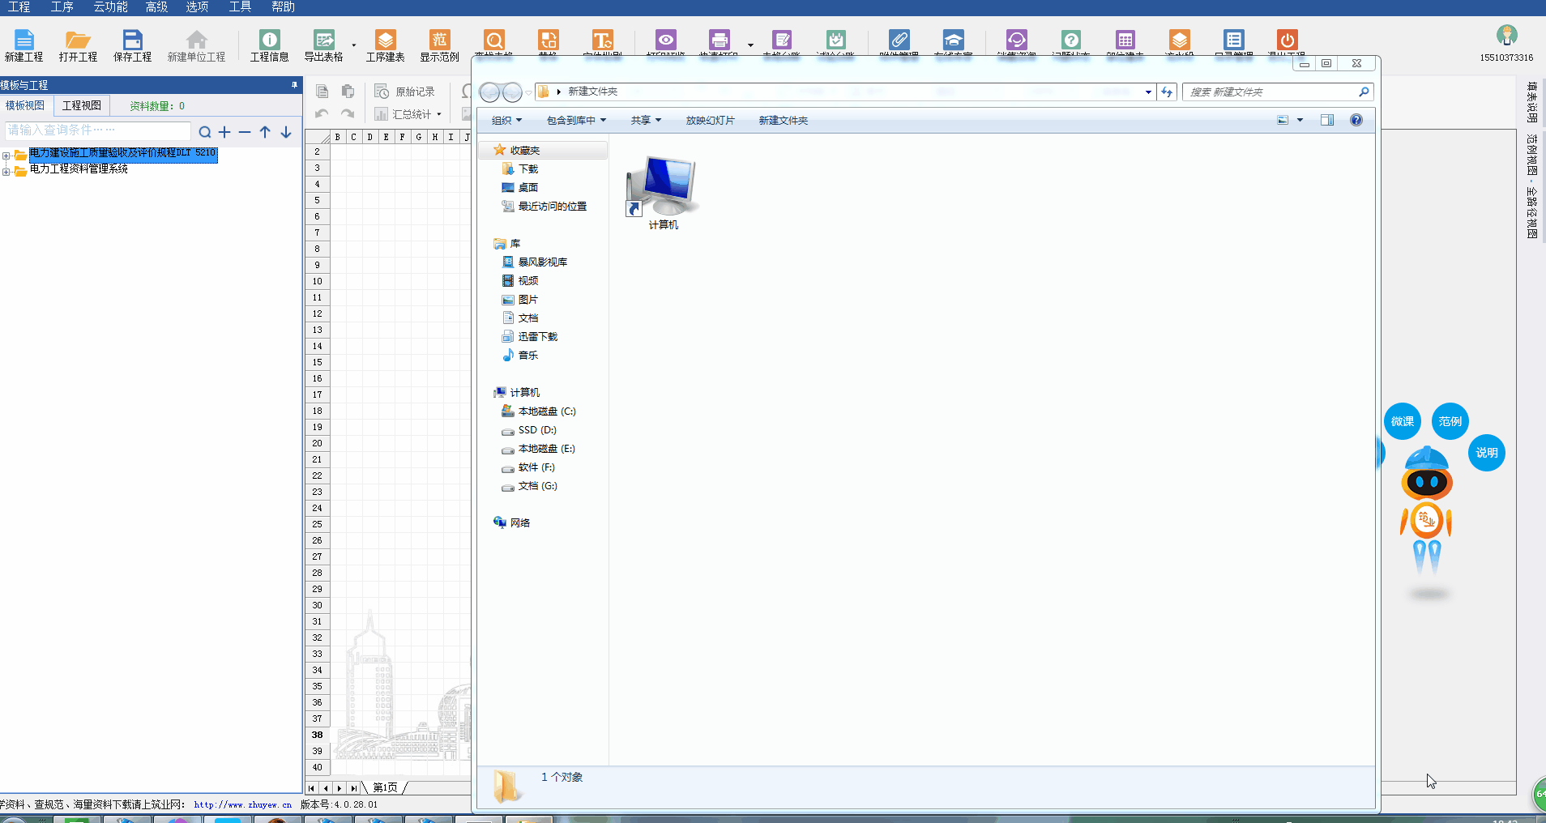The image size is (1546, 823).
Task: Open 工程信息 project info
Action: [269, 41]
